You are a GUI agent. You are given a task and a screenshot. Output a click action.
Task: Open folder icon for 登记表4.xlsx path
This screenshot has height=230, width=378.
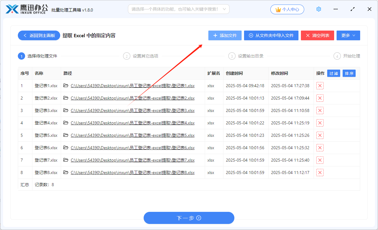[66, 123]
